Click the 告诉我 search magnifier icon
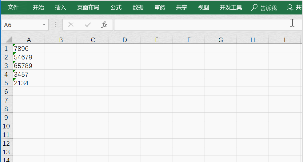Viewport: 303px width, 162px height. (254, 8)
